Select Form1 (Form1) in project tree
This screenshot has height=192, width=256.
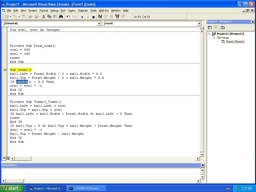(235, 42)
